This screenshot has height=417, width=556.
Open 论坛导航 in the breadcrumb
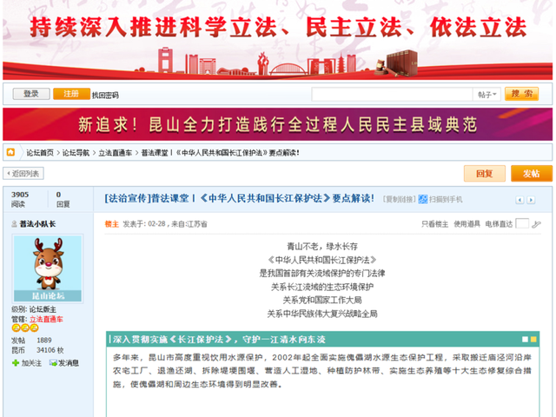pos(76,152)
